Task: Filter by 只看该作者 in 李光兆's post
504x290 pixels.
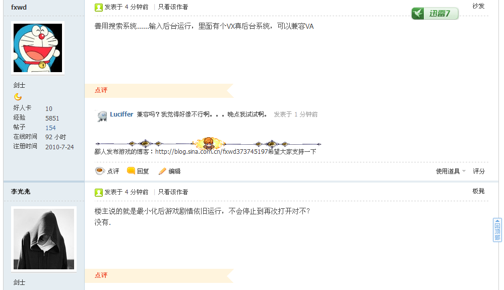Action: point(173,192)
